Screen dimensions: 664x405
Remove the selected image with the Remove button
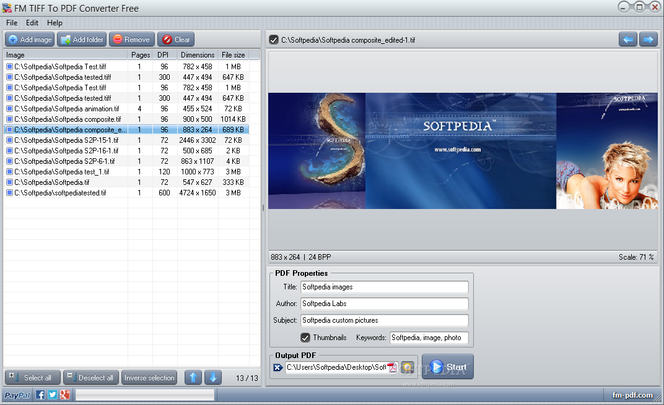pos(131,40)
